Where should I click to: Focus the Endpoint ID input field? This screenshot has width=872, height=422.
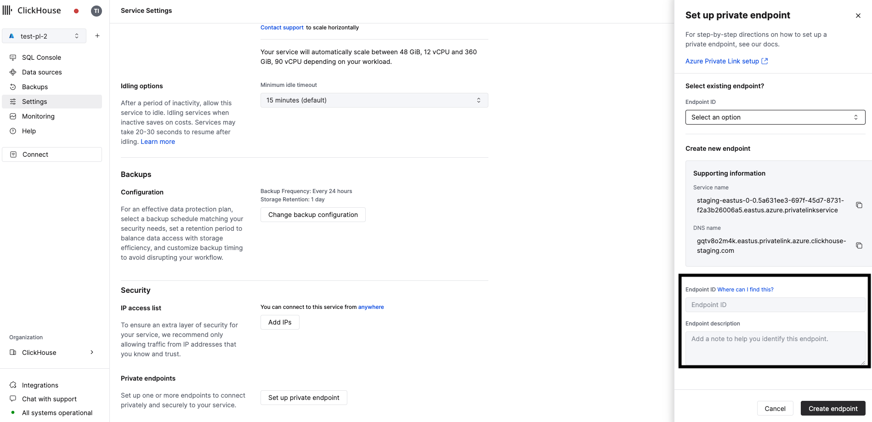775,304
